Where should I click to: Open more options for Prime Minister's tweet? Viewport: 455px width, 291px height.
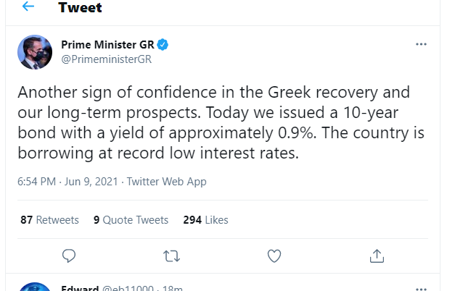click(x=421, y=44)
